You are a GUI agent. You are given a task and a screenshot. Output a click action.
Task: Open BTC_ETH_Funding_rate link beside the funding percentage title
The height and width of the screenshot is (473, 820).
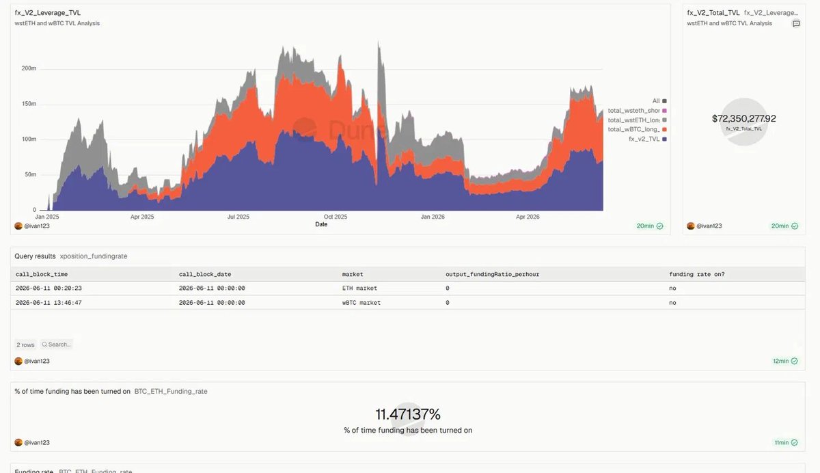tap(171, 391)
